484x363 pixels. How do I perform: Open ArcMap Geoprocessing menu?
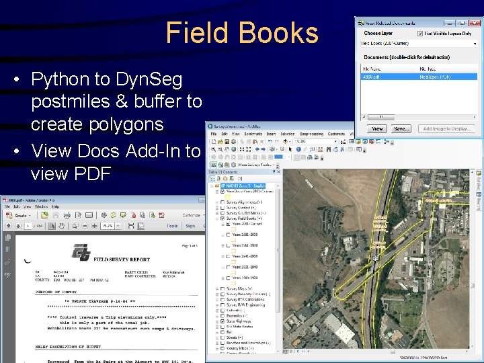[x=311, y=134]
